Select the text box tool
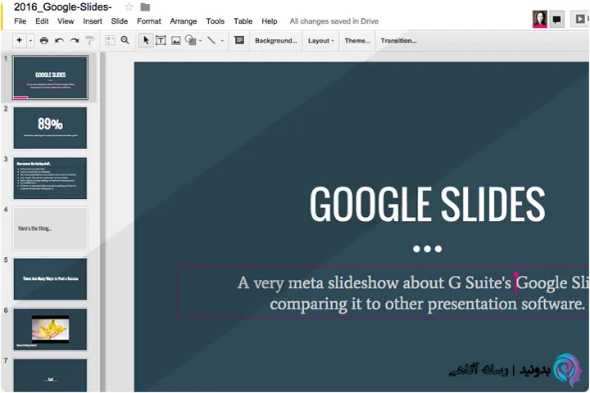 [161, 41]
